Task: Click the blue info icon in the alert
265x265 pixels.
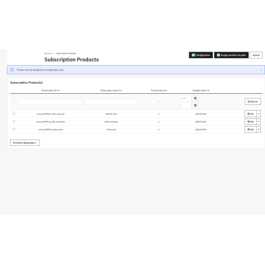Action: click(x=12, y=70)
